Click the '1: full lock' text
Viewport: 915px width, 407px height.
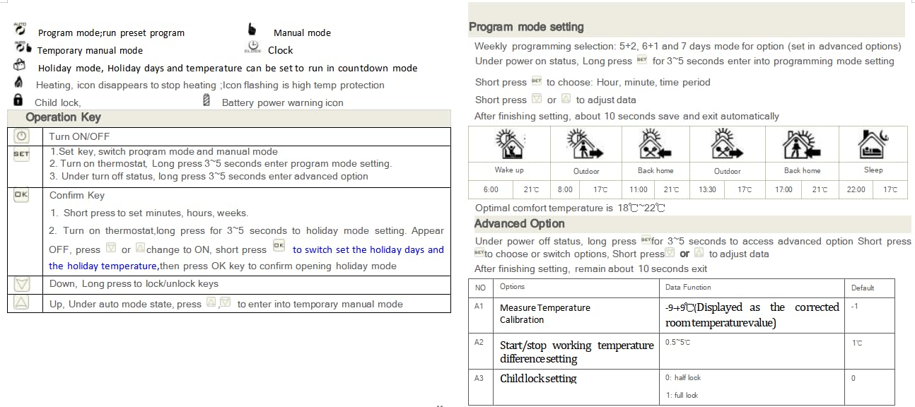point(682,396)
